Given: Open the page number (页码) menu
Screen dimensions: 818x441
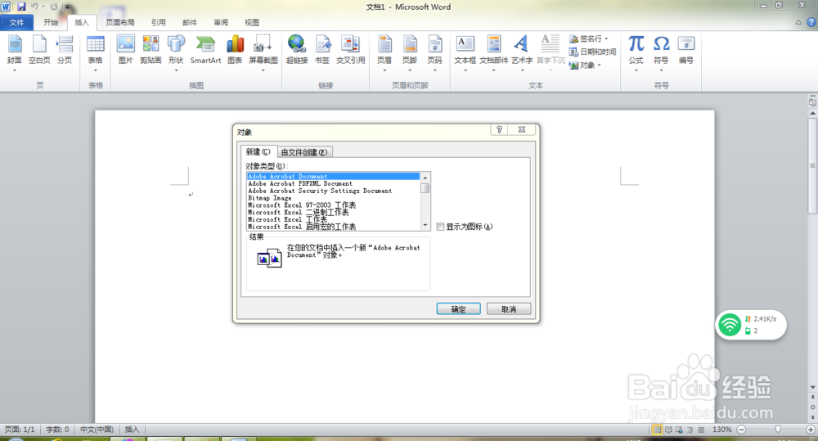Looking at the screenshot, I should (x=434, y=52).
